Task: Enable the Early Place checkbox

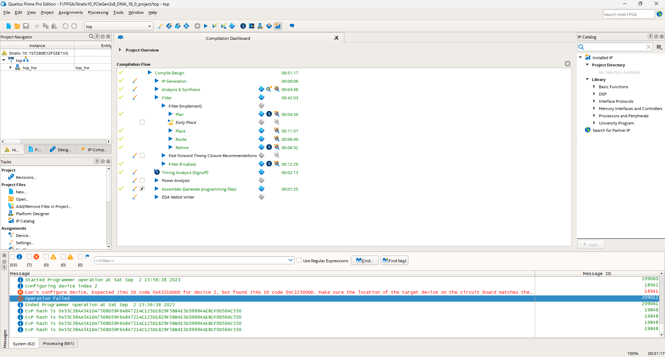Action: [142, 122]
